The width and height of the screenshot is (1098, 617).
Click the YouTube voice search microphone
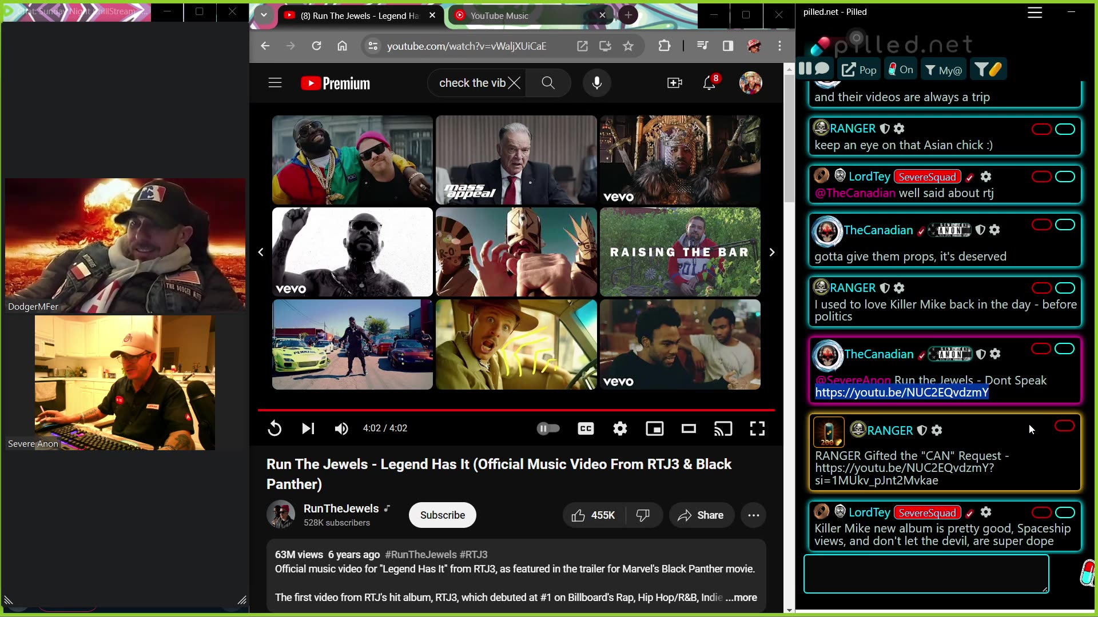(596, 83)
